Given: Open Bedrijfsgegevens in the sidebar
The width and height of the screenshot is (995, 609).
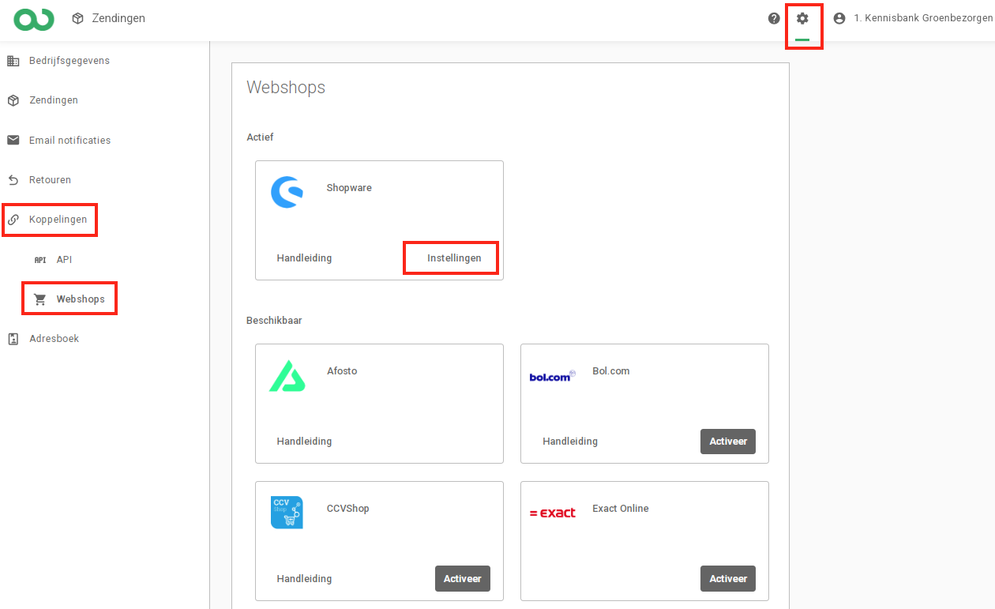Looking at the screenshot, I should (x=69, y=61).
